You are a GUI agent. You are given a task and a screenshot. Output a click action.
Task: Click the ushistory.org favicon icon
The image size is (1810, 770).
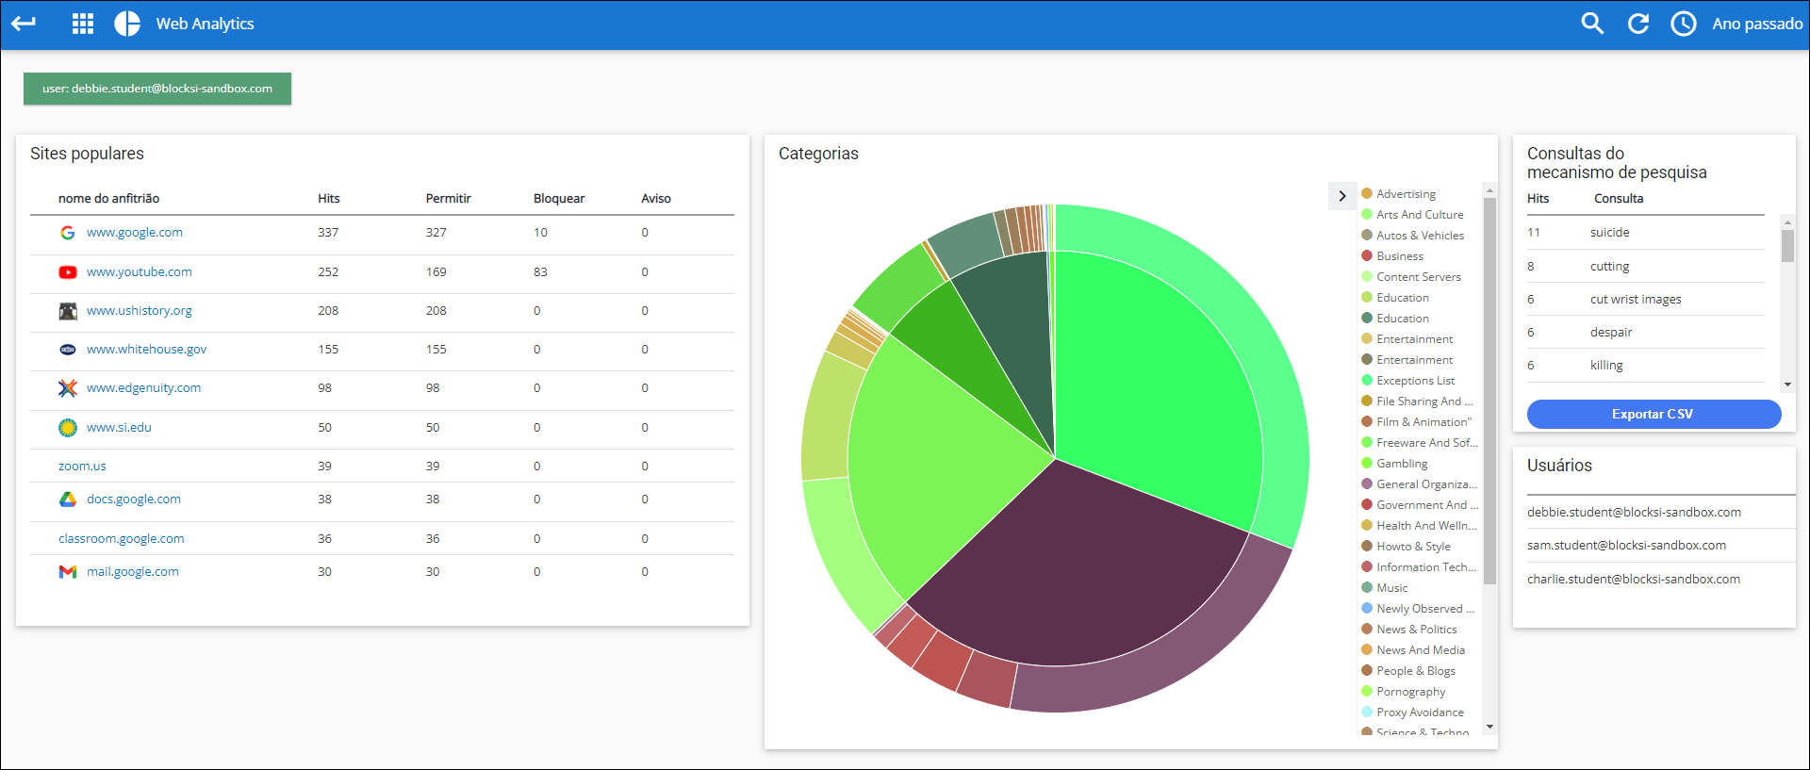[68, 311]
